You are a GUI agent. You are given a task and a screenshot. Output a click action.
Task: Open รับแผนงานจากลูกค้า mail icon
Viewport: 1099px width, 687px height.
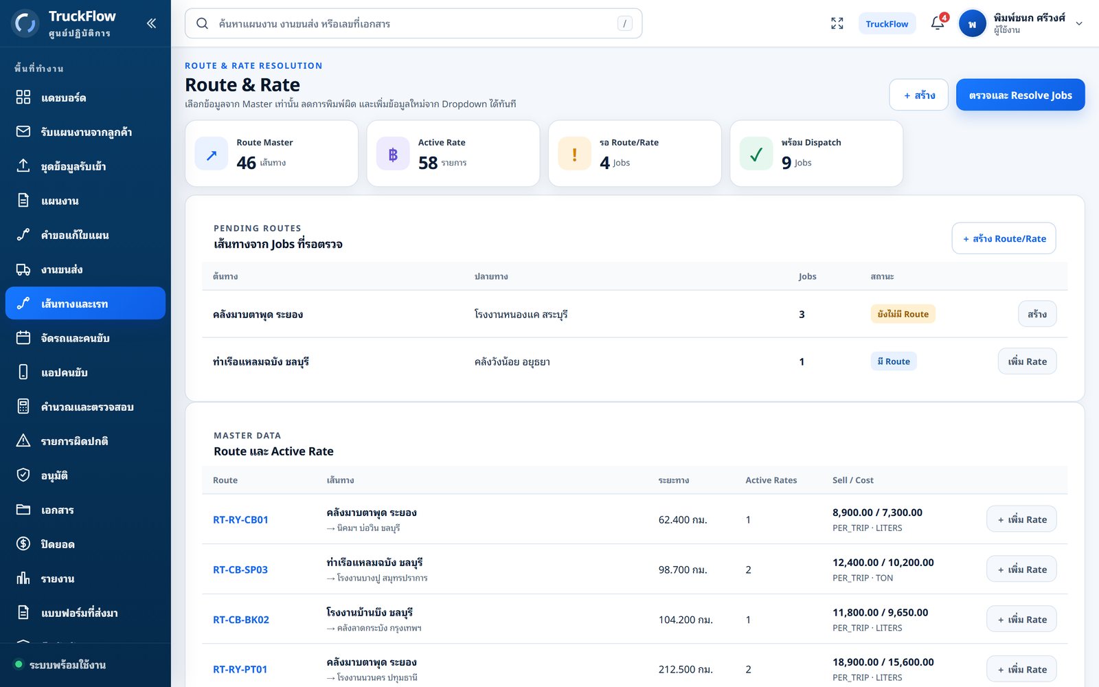pos(23,131)
